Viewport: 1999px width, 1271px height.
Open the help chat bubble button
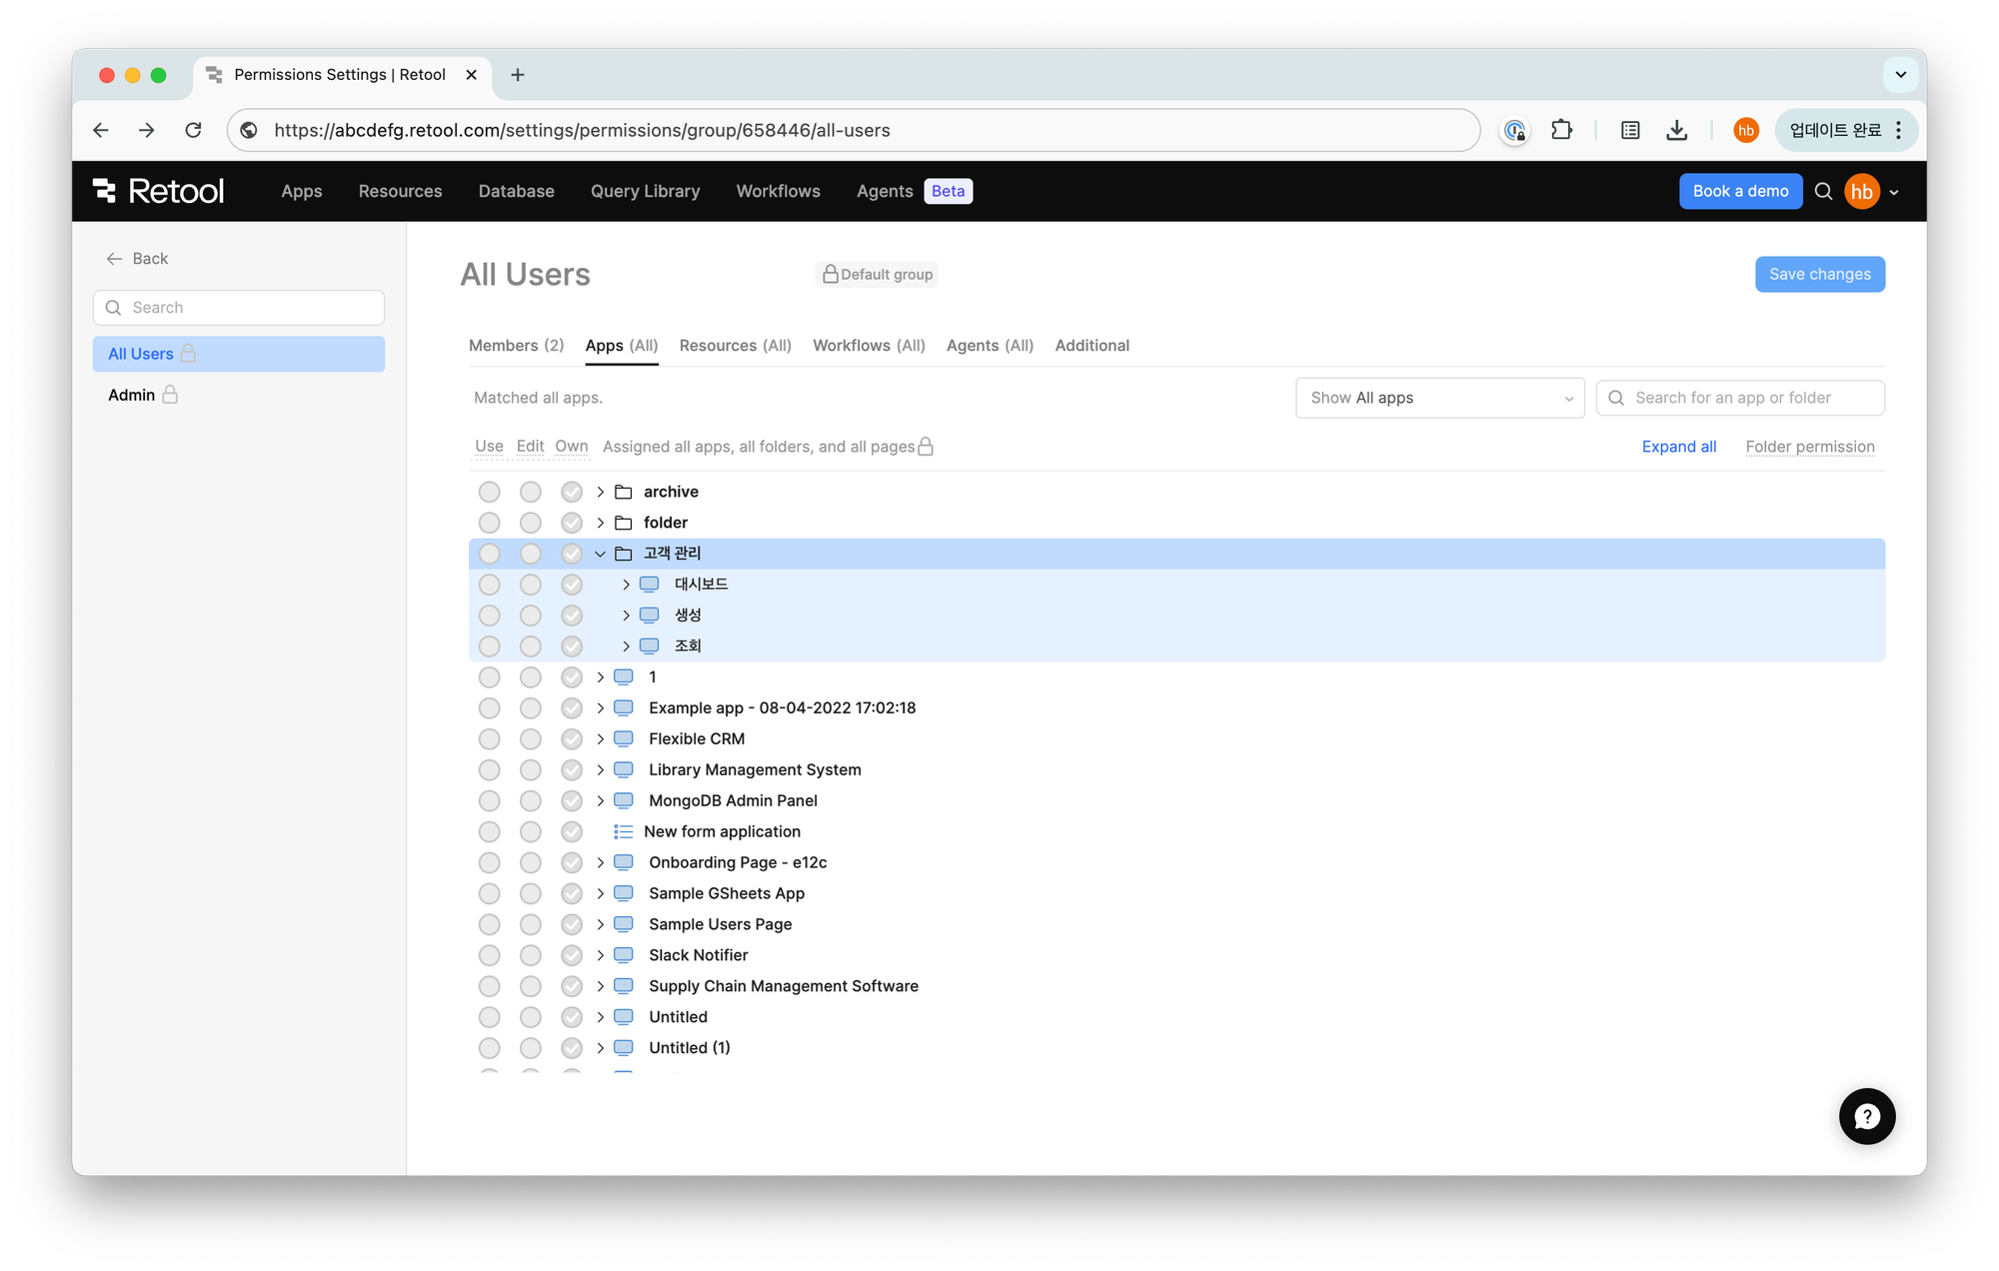[1866, 1116]
